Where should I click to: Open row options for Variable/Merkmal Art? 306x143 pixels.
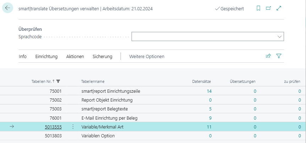73,127
